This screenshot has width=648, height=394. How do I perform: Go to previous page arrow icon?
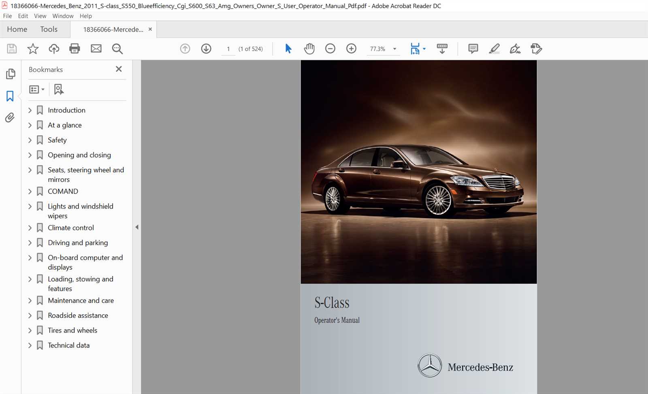pos(185,49)
